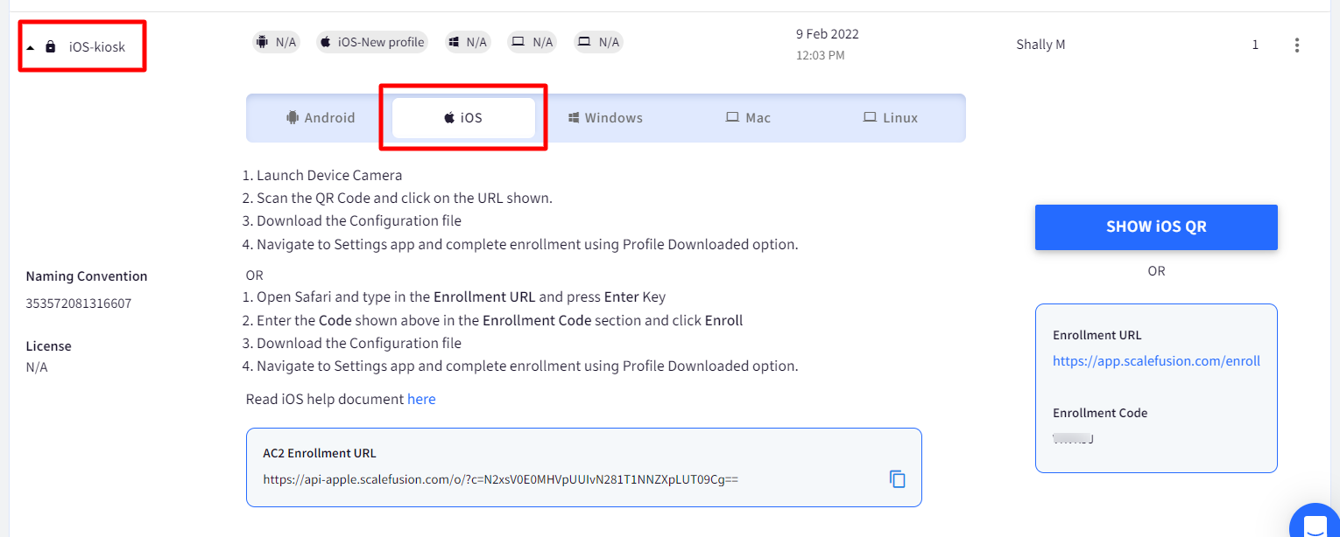The width and height of the screenshot is (1340, 537).
Task: Click the creator name Shally M
Action: (x=1040, y=45)
